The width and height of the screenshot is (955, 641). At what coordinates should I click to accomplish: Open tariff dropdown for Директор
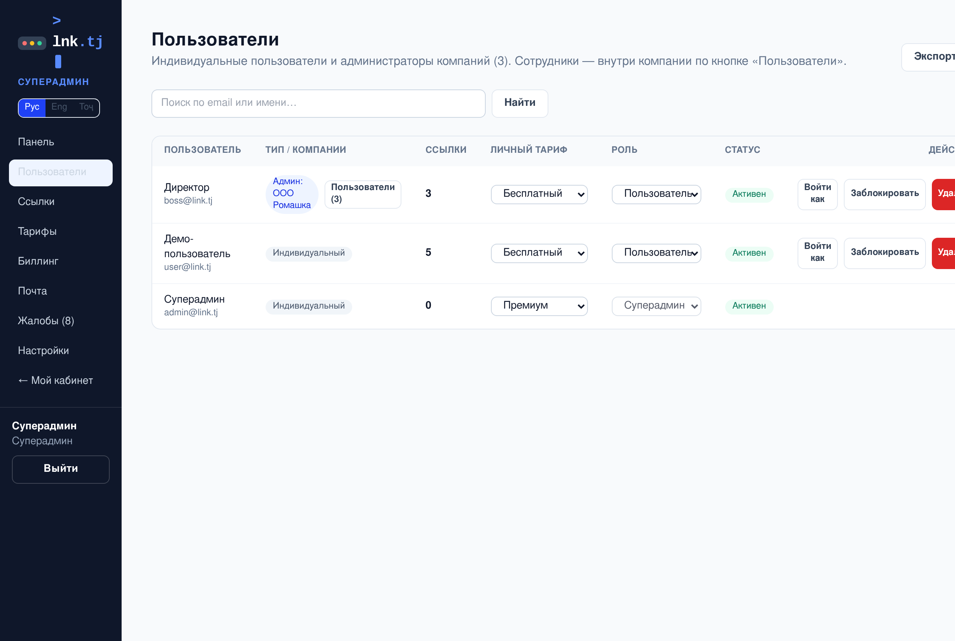[539, 194]
